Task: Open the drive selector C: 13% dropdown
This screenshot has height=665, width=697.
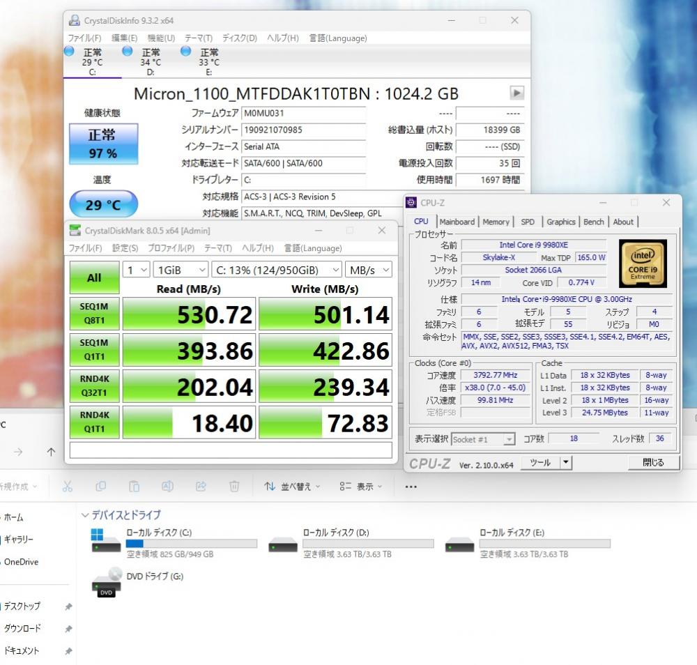Action: (277, 270)
